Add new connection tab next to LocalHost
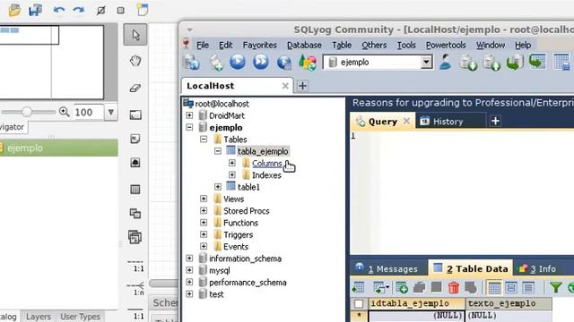This screenshot has width=574, height=322. point(302,86)
